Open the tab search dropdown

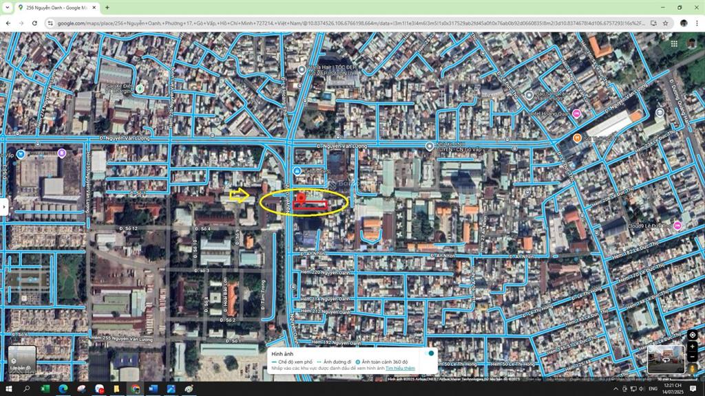click(7, 8)
